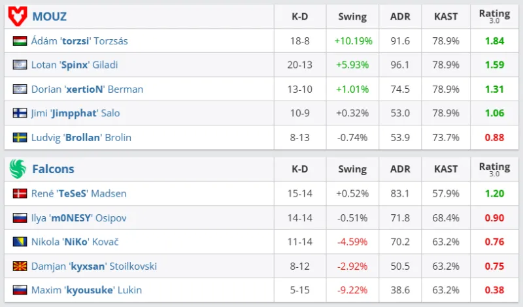Click the Bosnian flag beside NiKo
Viewport: 523px width, 307px height.
(x=20, y=242)
